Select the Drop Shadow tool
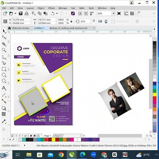Screen dimensions: 159x159 (x=4, y=108)
